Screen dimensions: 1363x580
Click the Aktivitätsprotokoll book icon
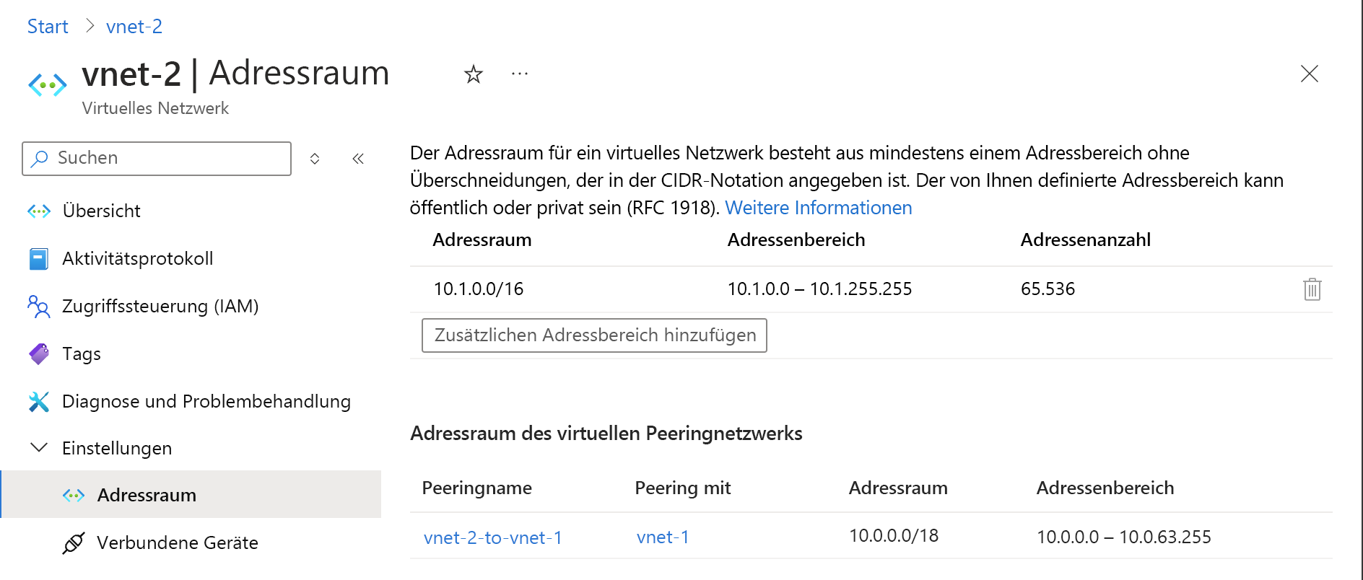tap(39, 258)
